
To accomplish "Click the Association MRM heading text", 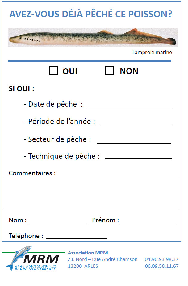I will point(88,253).
